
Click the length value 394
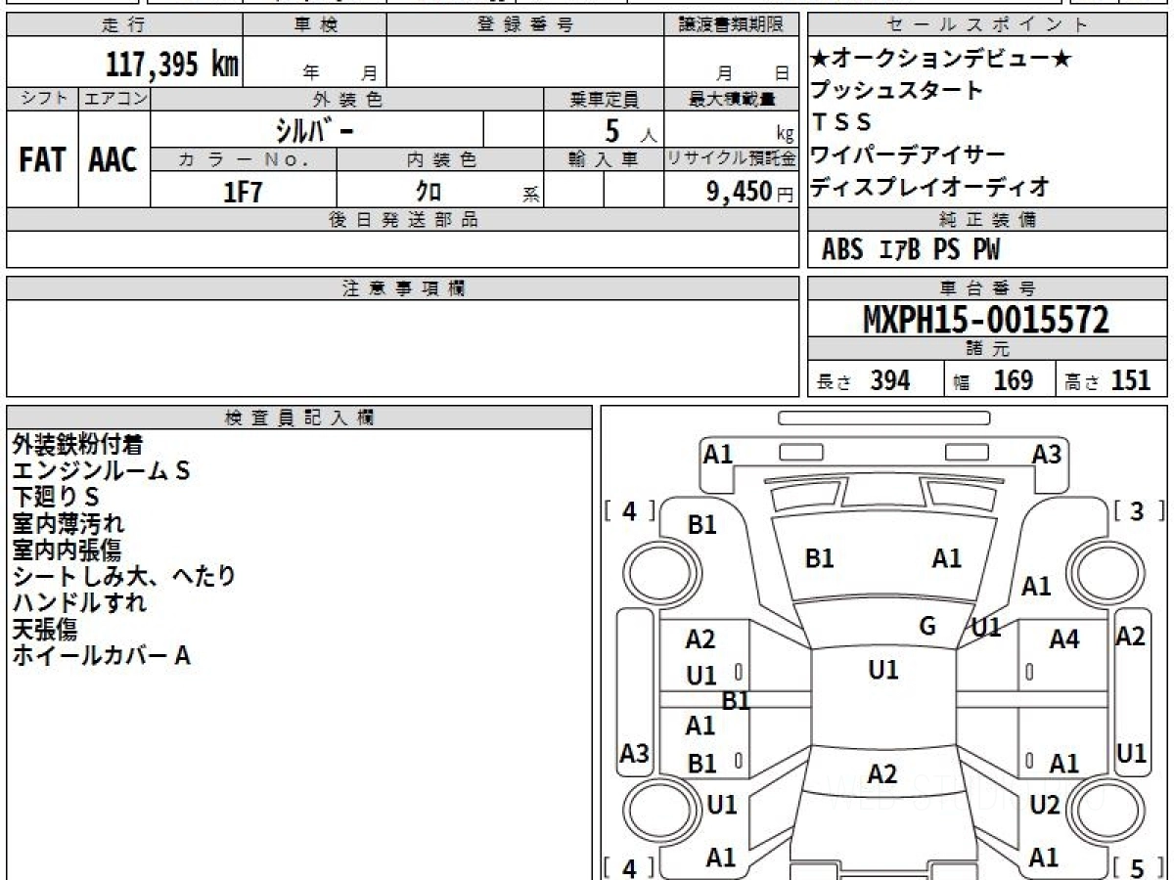890,381
